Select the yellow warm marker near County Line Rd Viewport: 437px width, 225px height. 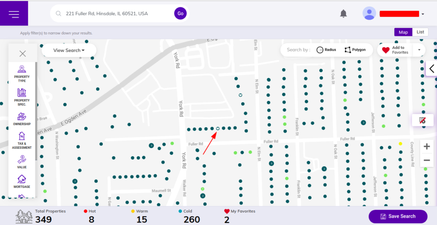pyautogui.click(x=400, y=144)
